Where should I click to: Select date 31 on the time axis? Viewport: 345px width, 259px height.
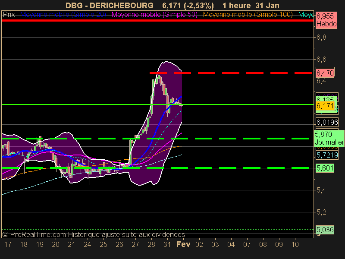tap(167, 244)
